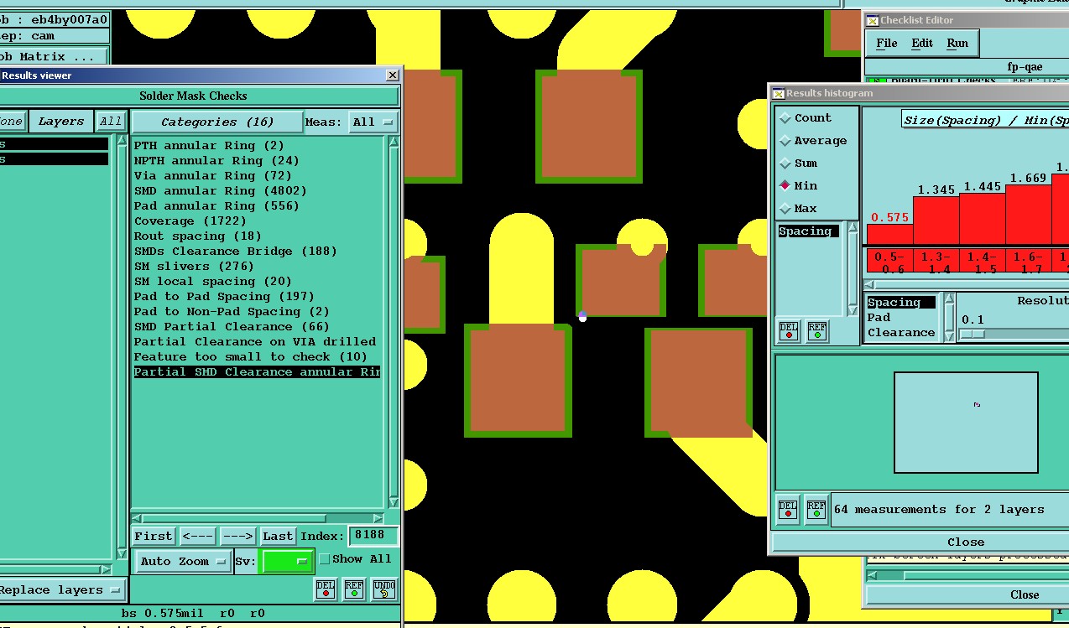Click the categories list horizontal scrollbar
The height and width of the screenshot is (628, 1069).
[x=259, y=517]
